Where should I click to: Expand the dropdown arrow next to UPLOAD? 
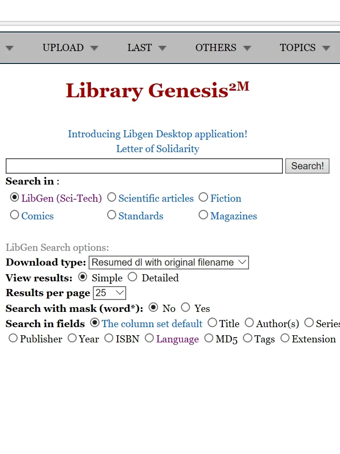pyautogui.click(x=94, y=48)
